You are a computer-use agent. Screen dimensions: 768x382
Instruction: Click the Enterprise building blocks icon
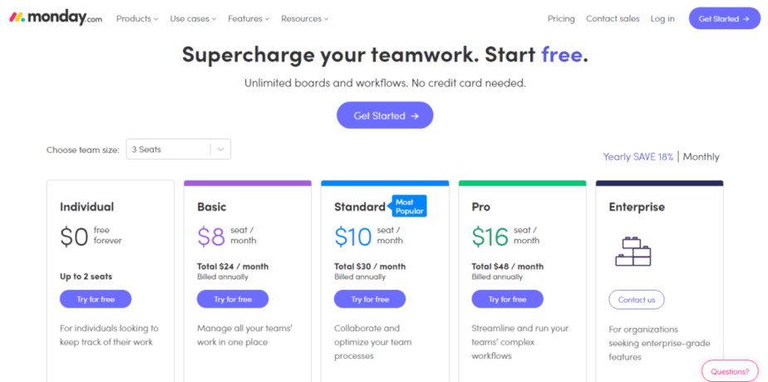(x=633, y=251)
